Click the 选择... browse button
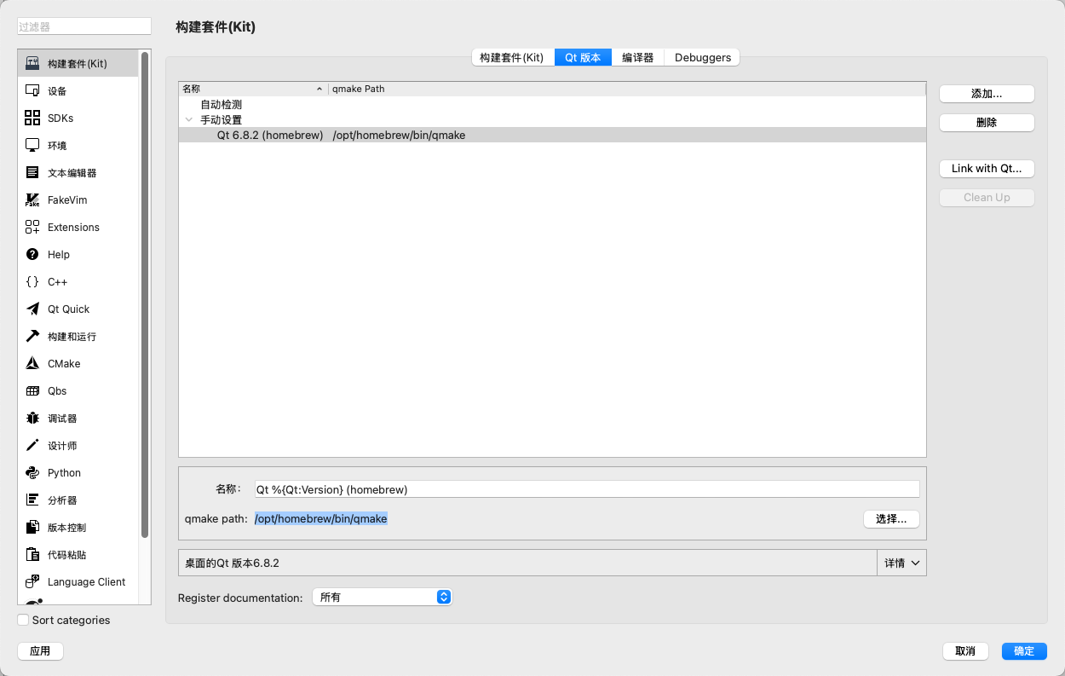Screen dimensions: 1065x676 pyautogui.click(x=891, y=519)
